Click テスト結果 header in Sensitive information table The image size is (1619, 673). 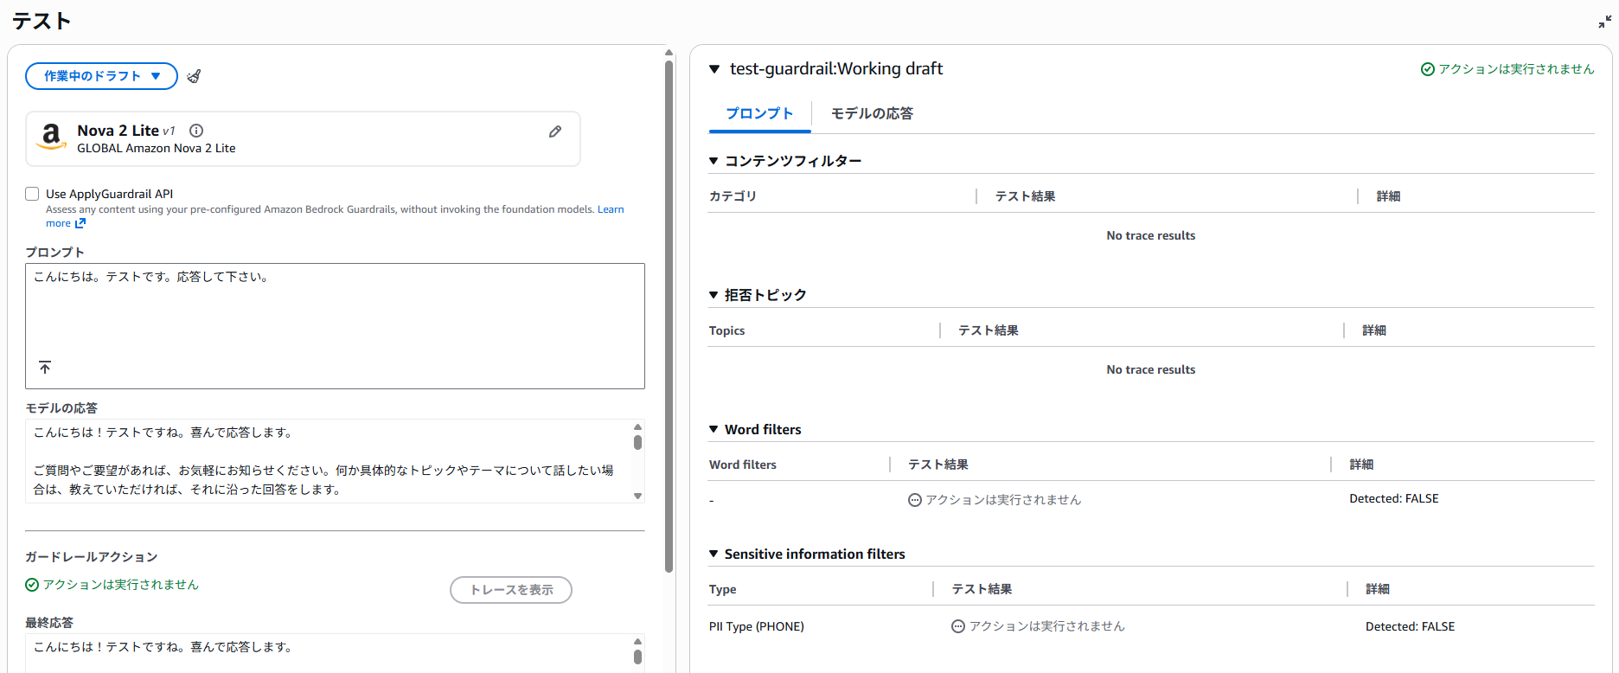point(982,589)
